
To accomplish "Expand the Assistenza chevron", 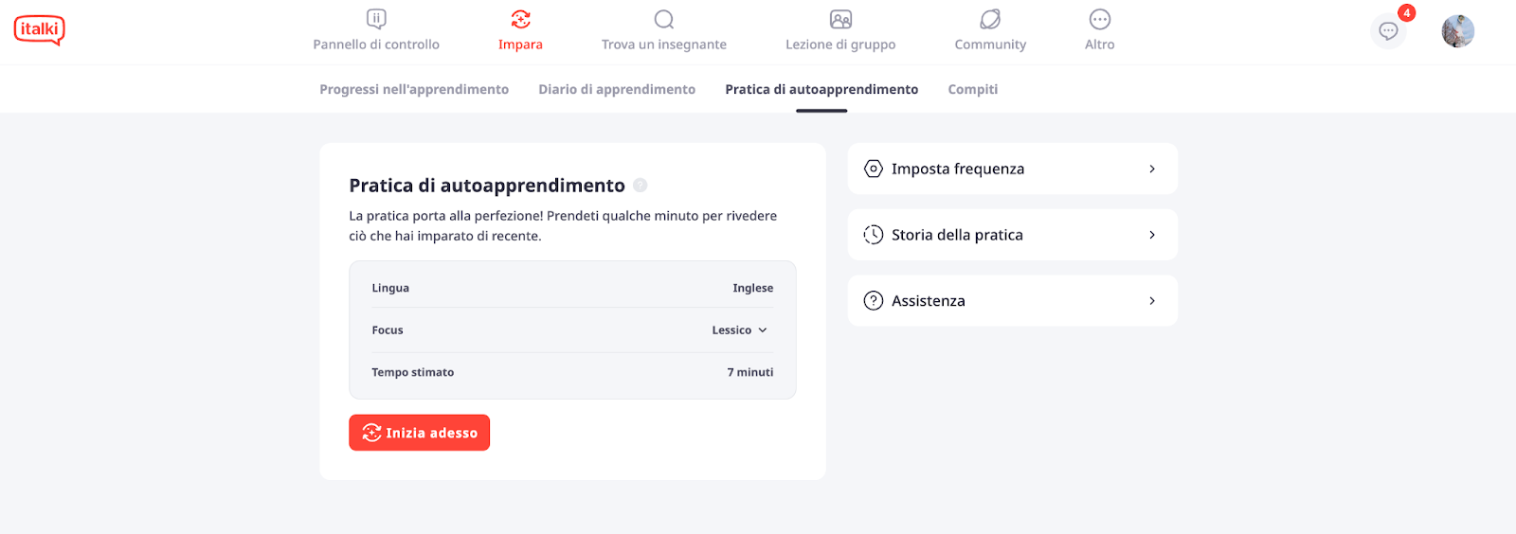I will (x=1152, y=301).
